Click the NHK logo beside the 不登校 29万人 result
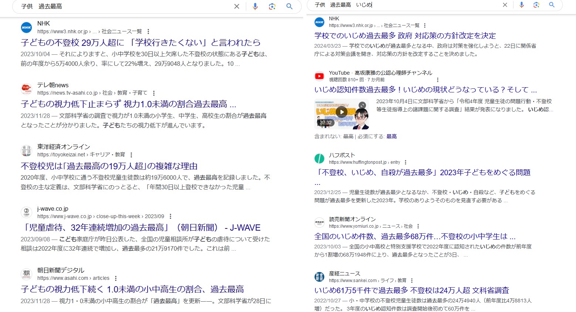Viewport: 576px width, 312px height. pos(27,27)
